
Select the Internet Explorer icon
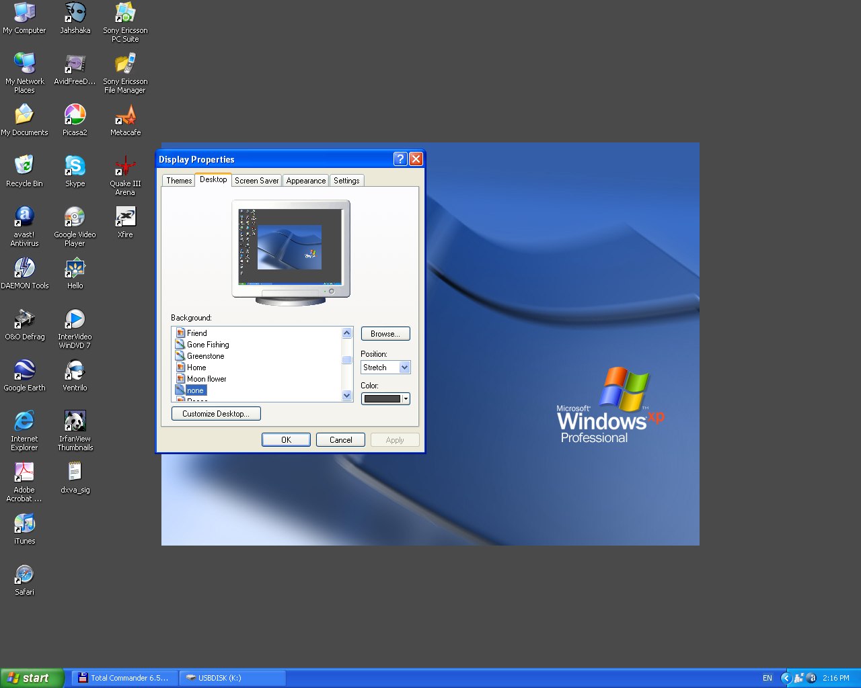tap(24, 431)
